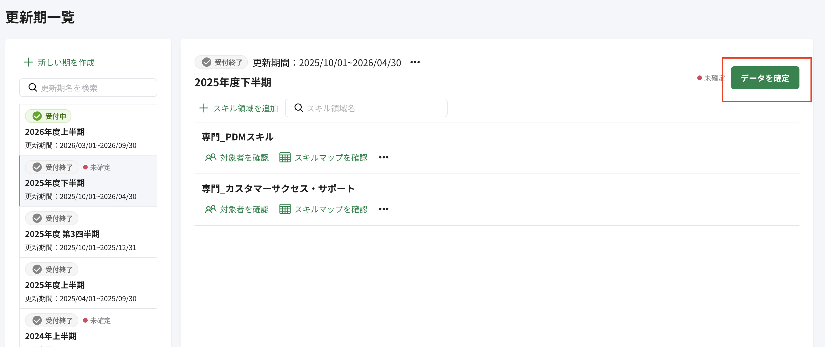Focus the スキル領域名 search field
The height and width of the screenshot is (347, 825).
coord(366,108)
